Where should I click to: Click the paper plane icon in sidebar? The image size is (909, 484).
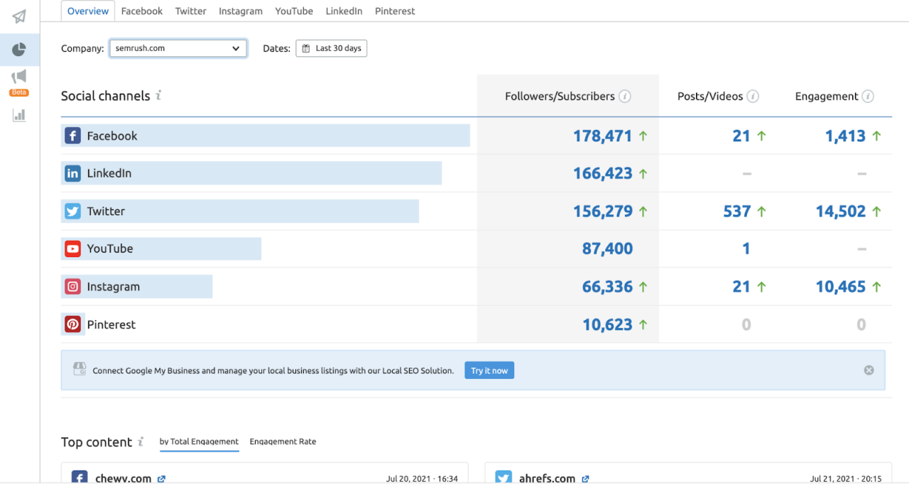[19, 16]
